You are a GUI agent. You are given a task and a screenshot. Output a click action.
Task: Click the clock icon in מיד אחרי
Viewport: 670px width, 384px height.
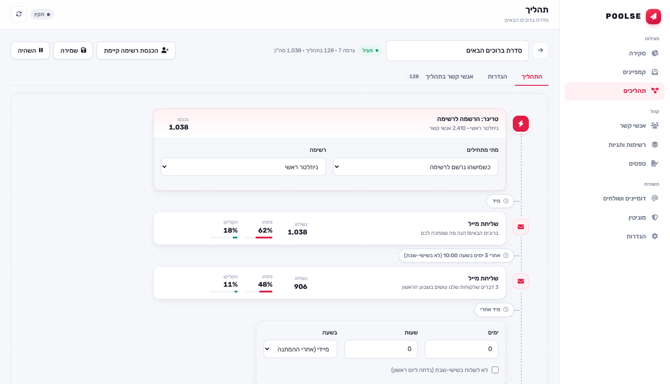pyautogui.click(x=506, y=309)
